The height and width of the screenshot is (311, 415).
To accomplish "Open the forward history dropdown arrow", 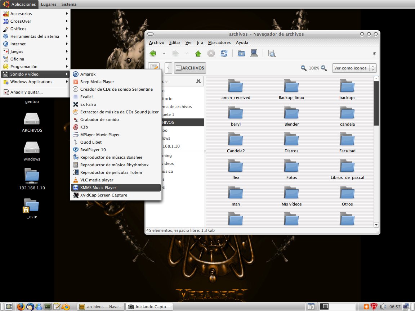I will [186, 53].
